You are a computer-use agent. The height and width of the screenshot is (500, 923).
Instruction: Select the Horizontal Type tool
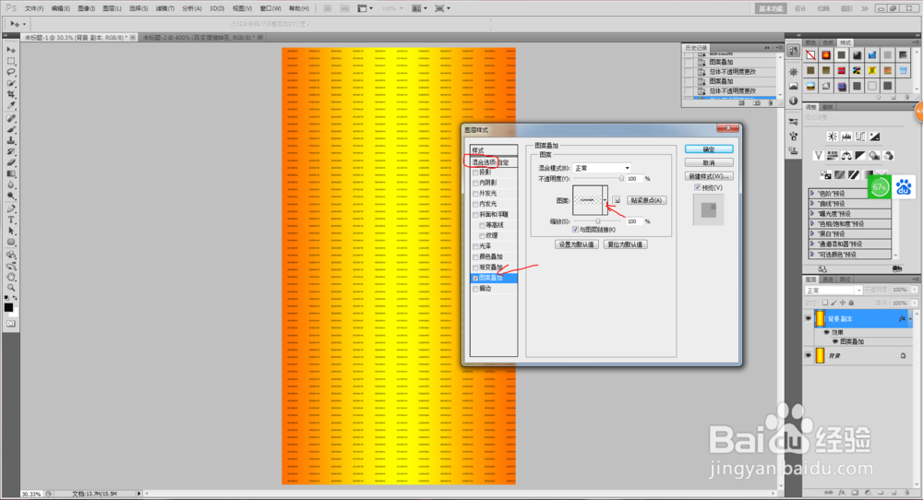coord(11,220)
